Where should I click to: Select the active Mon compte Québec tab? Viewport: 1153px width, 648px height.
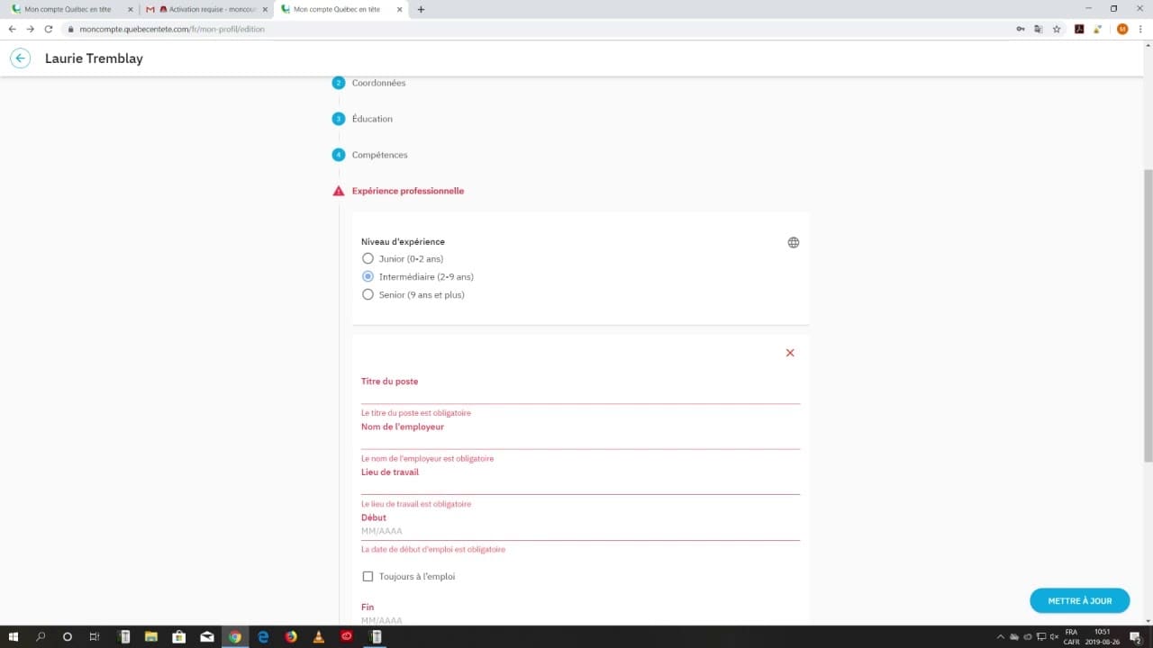[341, 10]
